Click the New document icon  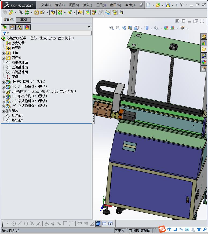[148, 5]
